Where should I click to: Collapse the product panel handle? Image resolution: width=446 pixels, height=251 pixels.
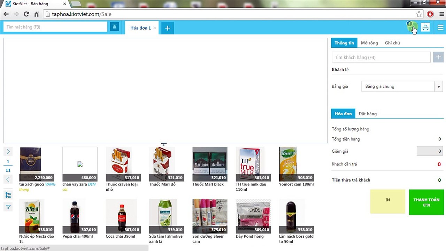click(x=164, y=144)
